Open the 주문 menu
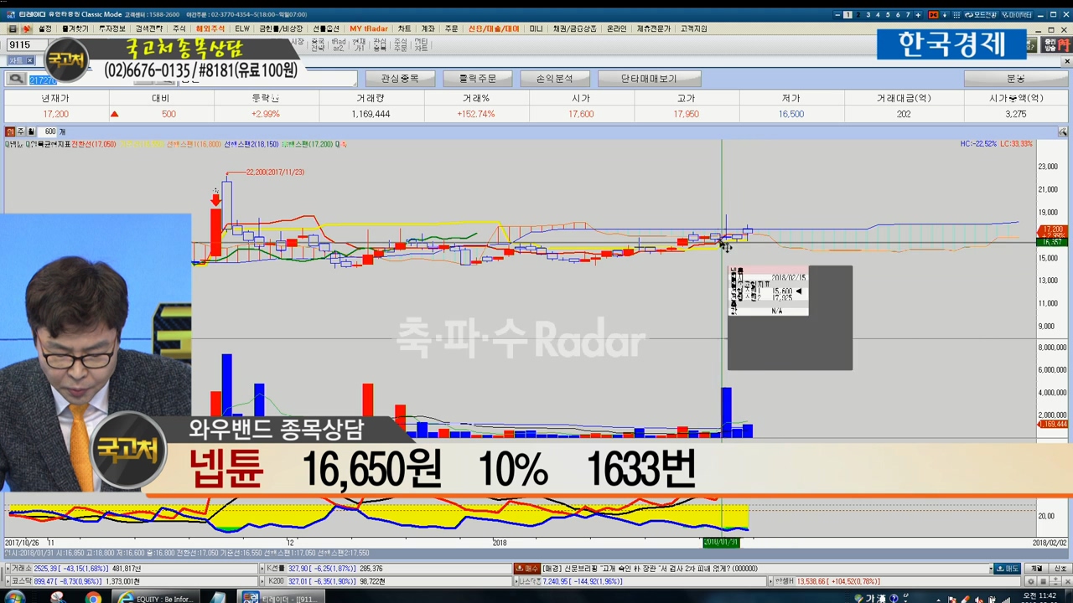The image size is (1073, 603). coord(452,28)
